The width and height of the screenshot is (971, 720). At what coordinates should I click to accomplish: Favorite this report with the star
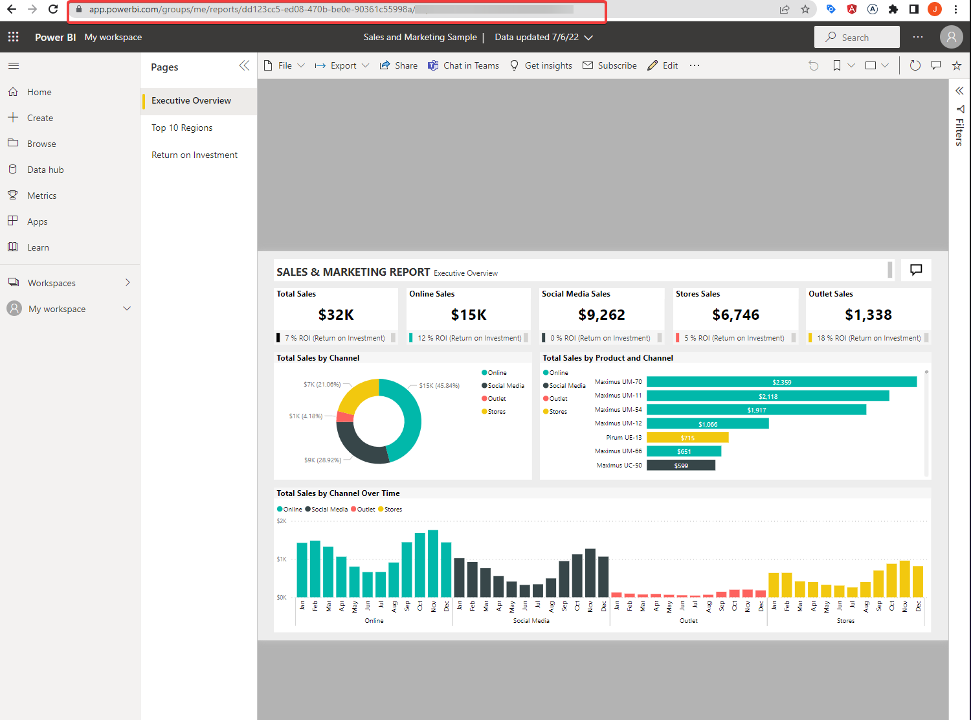click(957, 65)
